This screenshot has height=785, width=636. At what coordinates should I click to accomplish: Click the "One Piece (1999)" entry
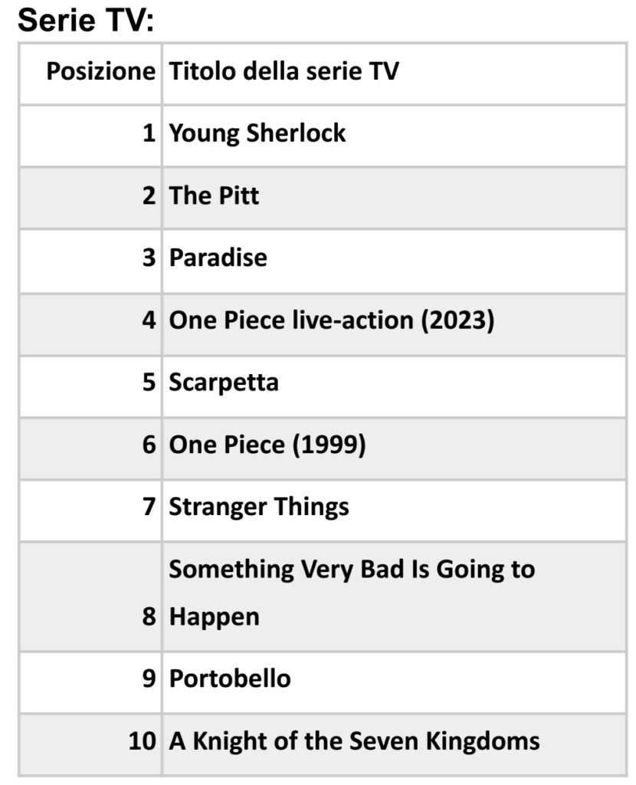tap(267, 445)
